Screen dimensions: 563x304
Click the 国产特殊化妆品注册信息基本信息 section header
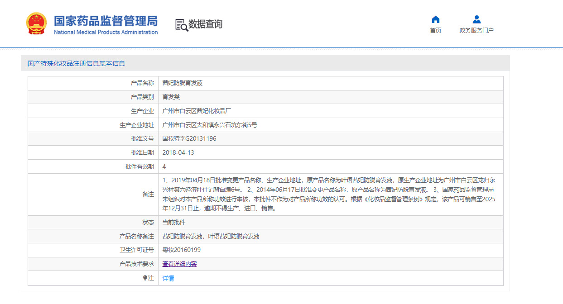click(x=76, y=63)
